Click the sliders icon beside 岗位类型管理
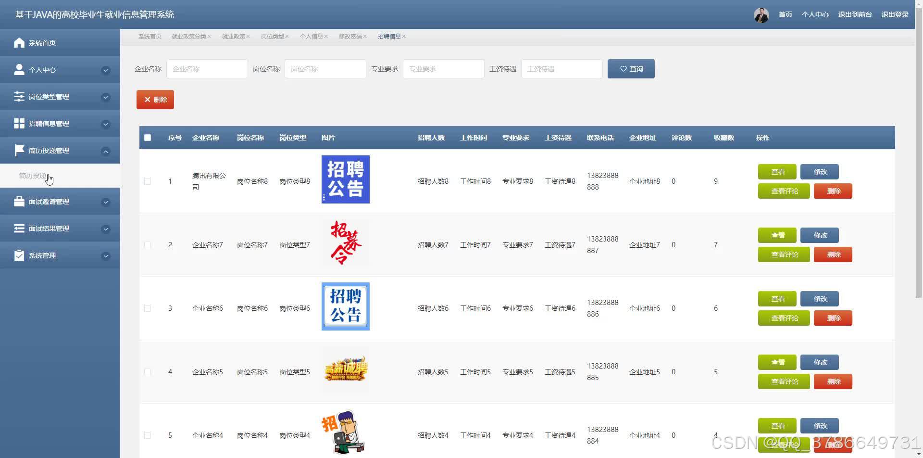923x458 pixels. point(19,97)
